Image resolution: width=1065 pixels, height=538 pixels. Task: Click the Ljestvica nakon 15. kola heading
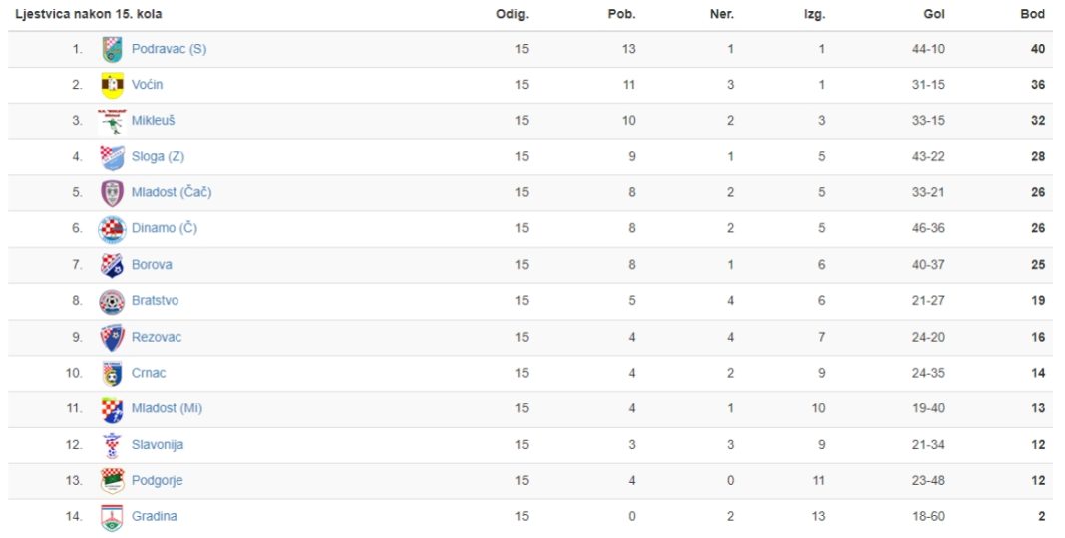point(89,14)
